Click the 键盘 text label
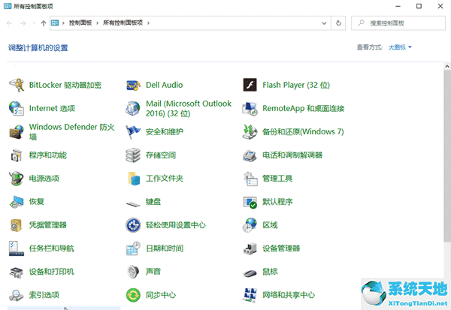The height and width of the screenshot is (310, 451). (153, 202)
